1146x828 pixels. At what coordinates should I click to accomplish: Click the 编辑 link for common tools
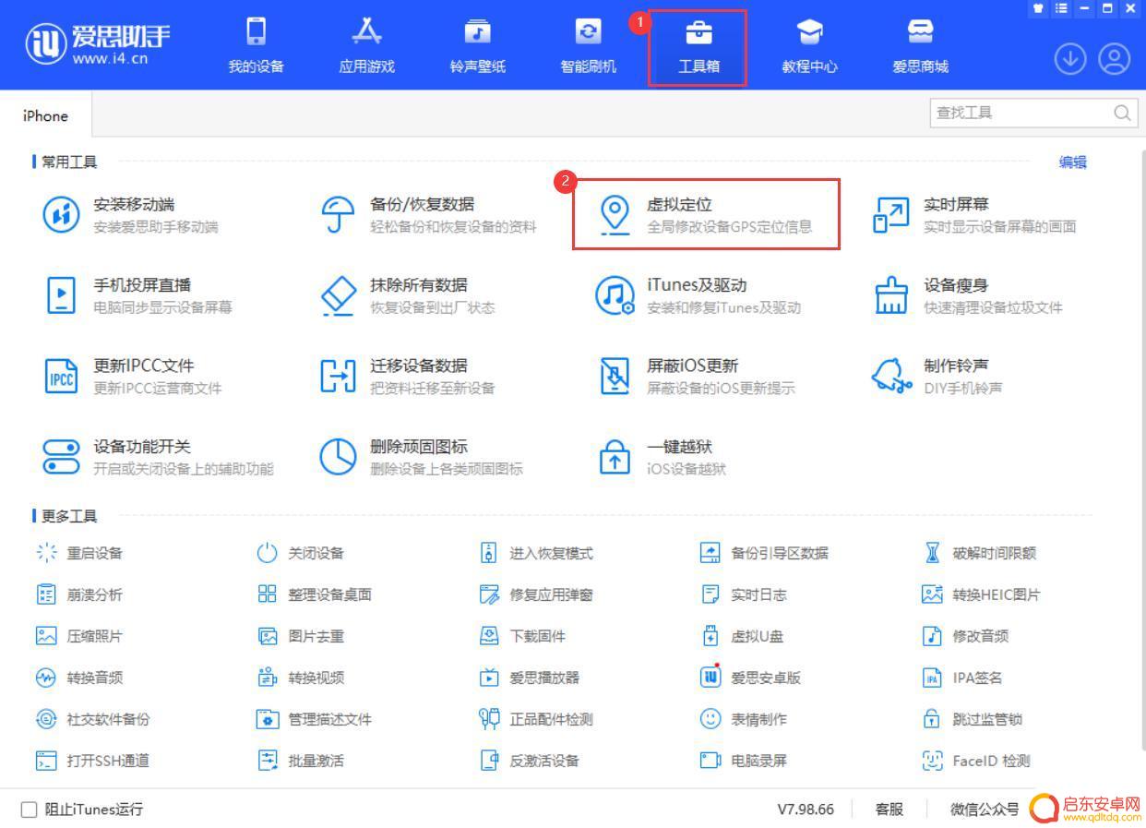(1073, 162)
